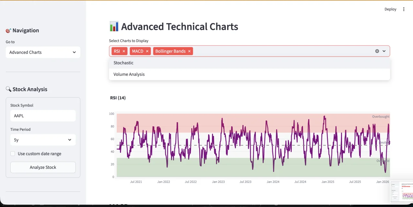Click the Overbought label on chart
The height and width of the screenshot is (207, 413).
coord(381,117)
